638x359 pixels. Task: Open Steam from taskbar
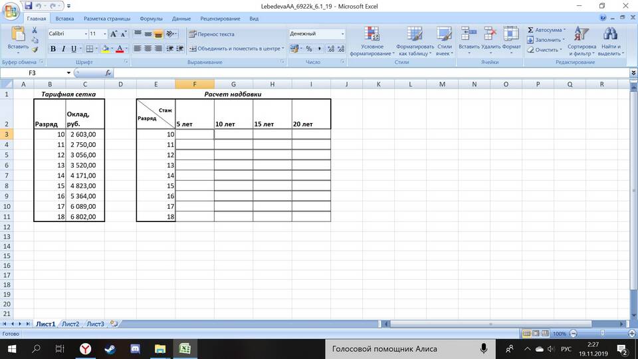tap(110, 349)
